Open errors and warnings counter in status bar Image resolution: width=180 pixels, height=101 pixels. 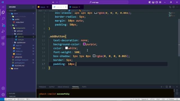coord(21,99)
